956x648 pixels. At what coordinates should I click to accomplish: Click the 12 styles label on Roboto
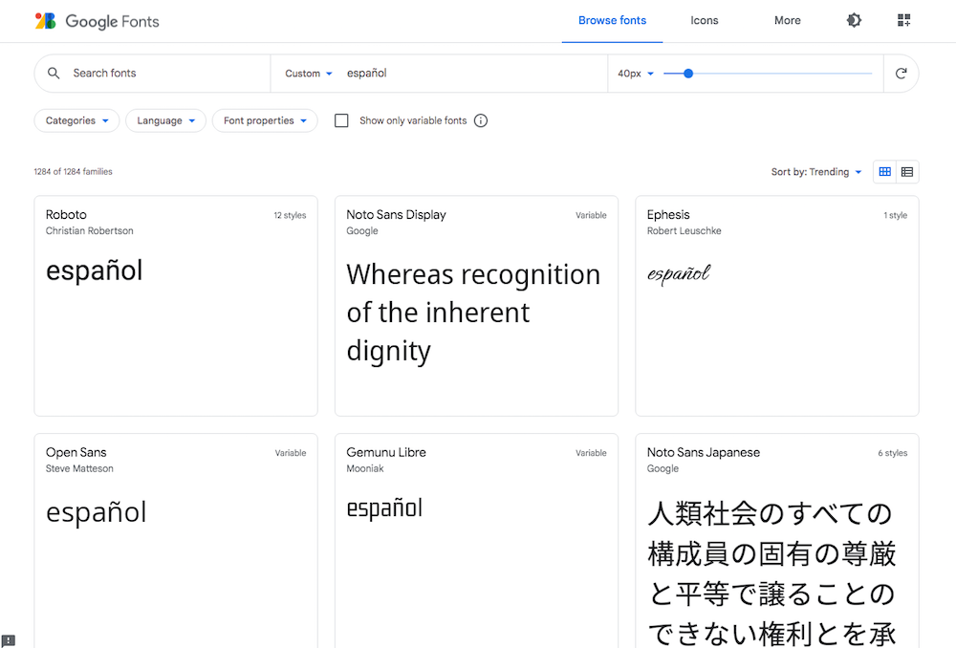[x=290, y=215]
